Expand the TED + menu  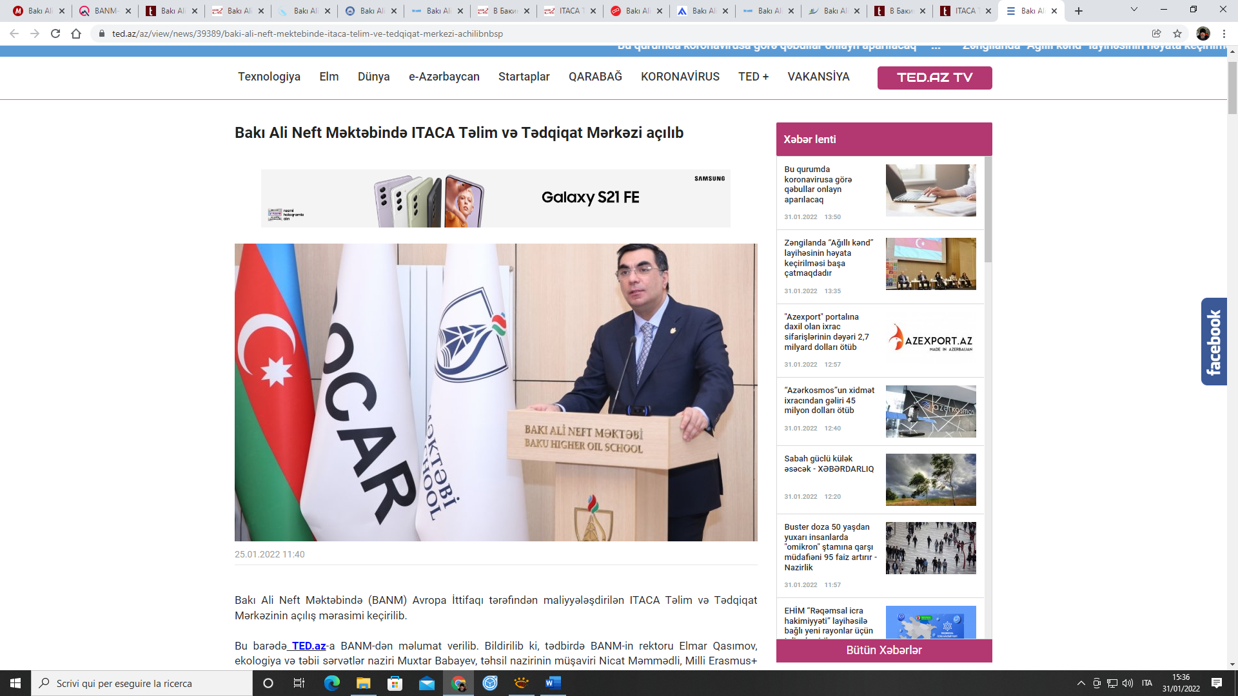(753, 77)
